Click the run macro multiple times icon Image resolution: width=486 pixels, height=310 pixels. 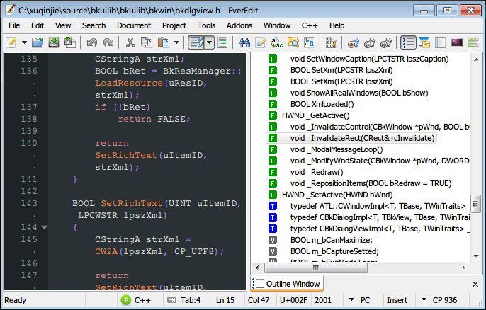click(x=386, y=42)
